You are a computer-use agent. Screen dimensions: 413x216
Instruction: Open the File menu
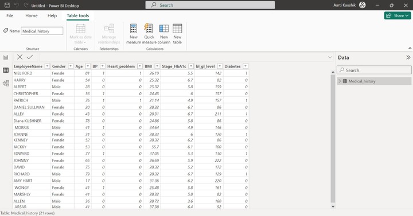click(10, 15)
